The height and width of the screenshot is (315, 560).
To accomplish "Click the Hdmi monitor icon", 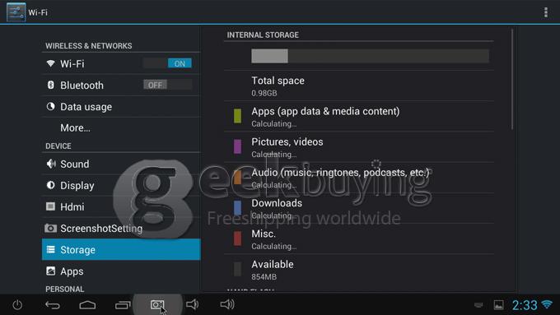I will click(x=50, y=206).
